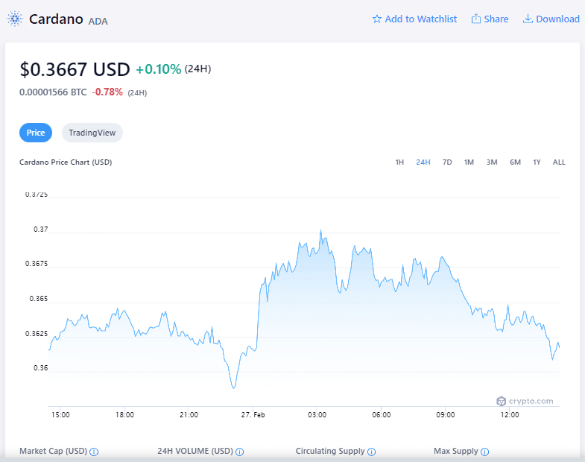Click the 0.37 y-axis label
The image size is (585, 462).
pos(41,229)
